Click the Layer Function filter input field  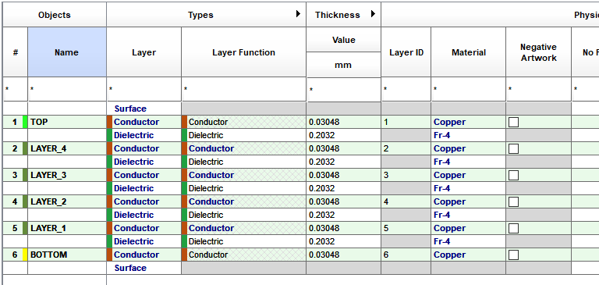point(243,90)
